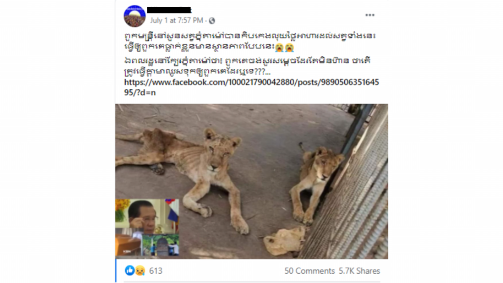503x283 pixels.
Task: Open the 50 Comments link
Action: (x=309, y=271)
